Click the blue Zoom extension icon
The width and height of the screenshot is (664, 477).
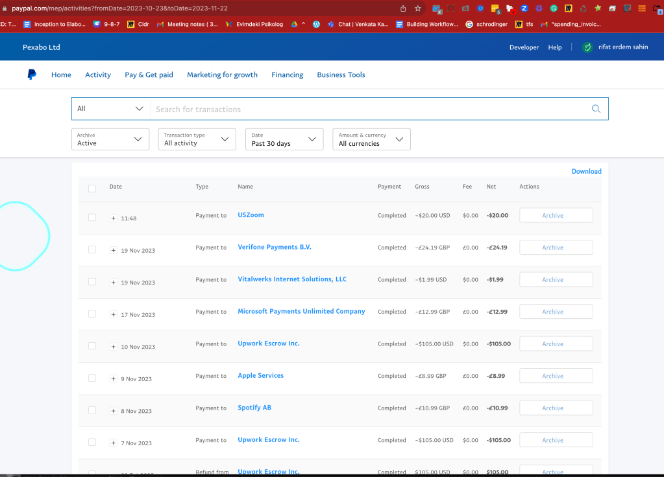[524, 8]
